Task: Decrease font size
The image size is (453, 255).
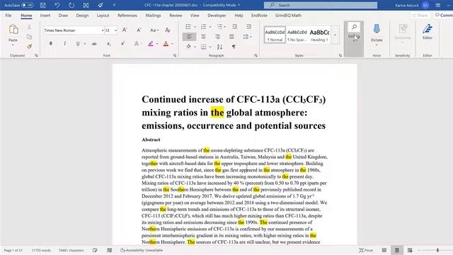Action: tap(139, 30)
